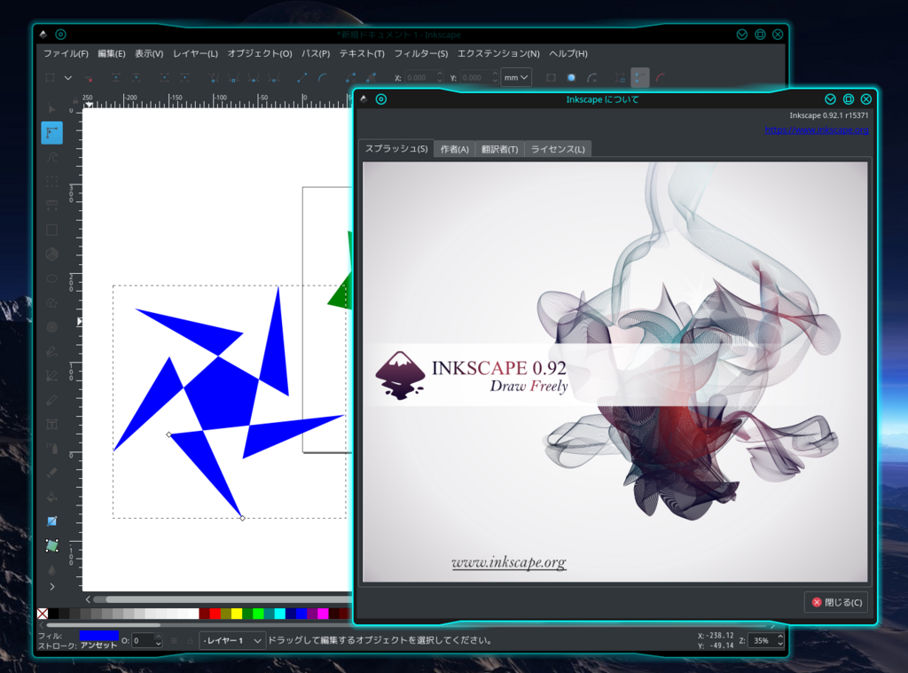The height and width of the screenshot is (673, 908).
Task: Select the Eraser tool in toolbox
Action: 51,473
